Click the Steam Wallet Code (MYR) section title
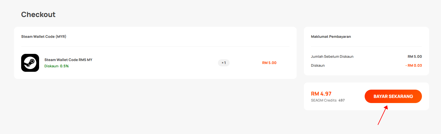Image resolution: width=441 pixels, height=134 pixels. pos(44,37)
